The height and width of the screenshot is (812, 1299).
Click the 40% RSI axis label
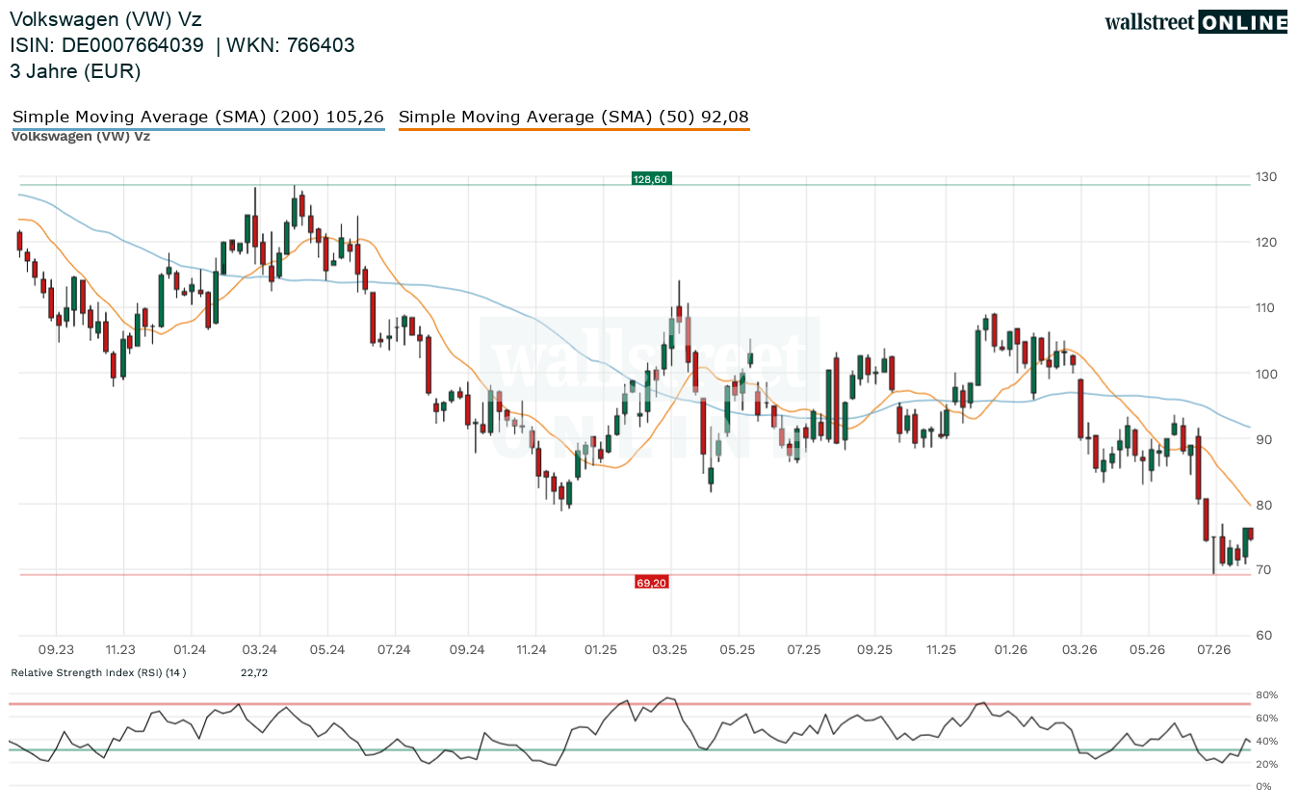point(1266,742)
